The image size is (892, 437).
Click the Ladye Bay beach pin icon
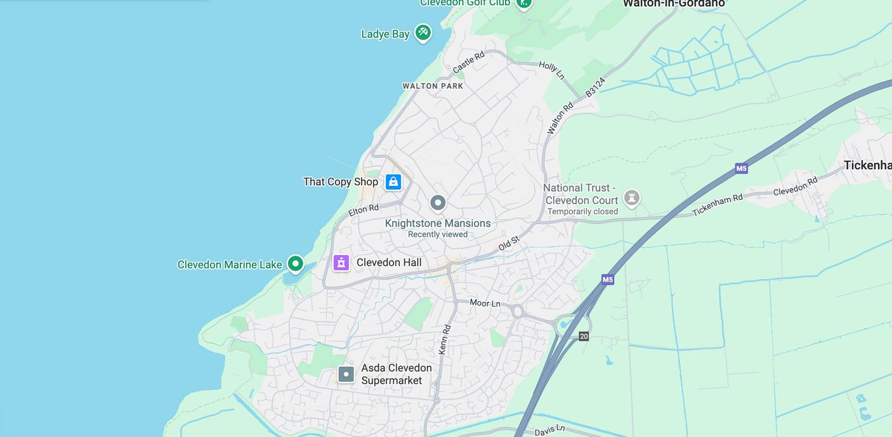423,32
